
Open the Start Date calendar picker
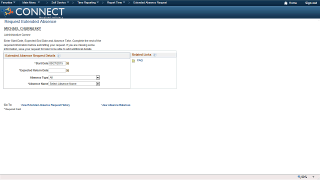(x=67, y=63)
